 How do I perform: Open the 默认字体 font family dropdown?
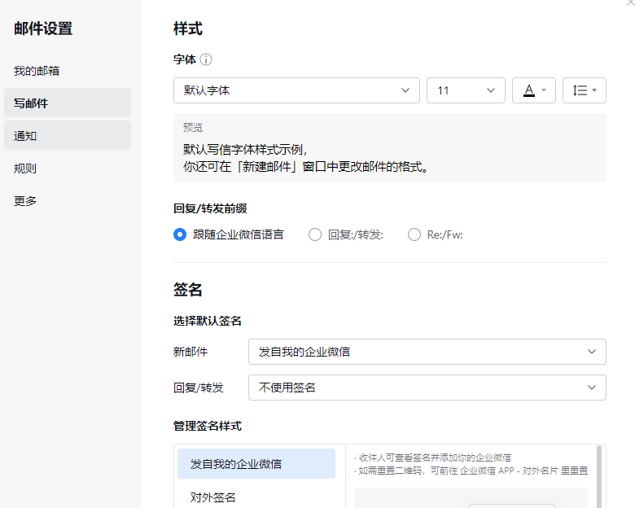point(296,90)
